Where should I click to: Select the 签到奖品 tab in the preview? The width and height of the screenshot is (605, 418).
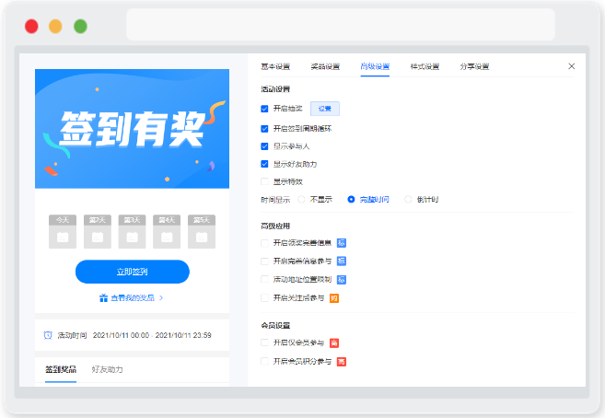click(61, 369)
